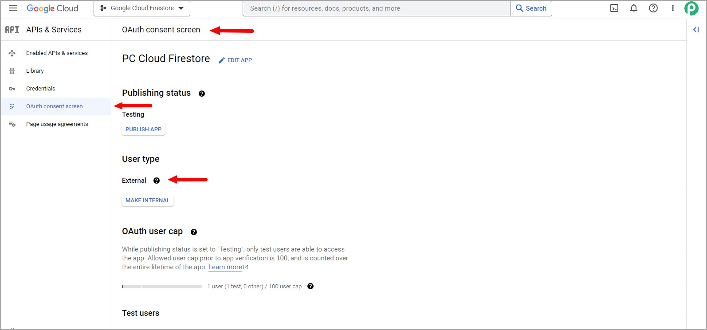This screenshot has width=707, height=330.
Task: Click Publishing status help icon
Action: point(202,94)
